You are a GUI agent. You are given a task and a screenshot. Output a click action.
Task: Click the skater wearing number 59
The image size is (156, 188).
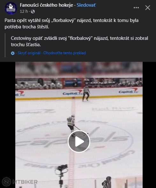[x=72, y=125]
